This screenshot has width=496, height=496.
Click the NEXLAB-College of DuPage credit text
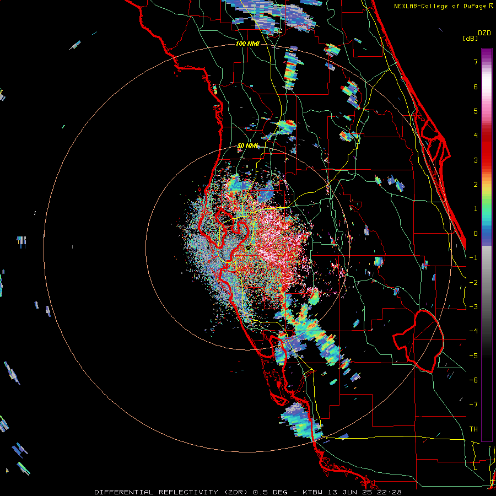click(441, 6)
